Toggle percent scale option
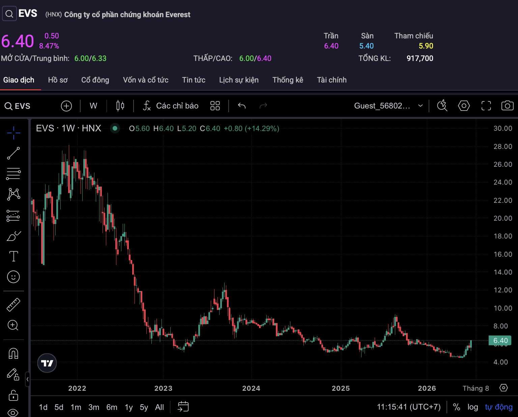This screenshot has height=417, width=518. click(456, 407)
